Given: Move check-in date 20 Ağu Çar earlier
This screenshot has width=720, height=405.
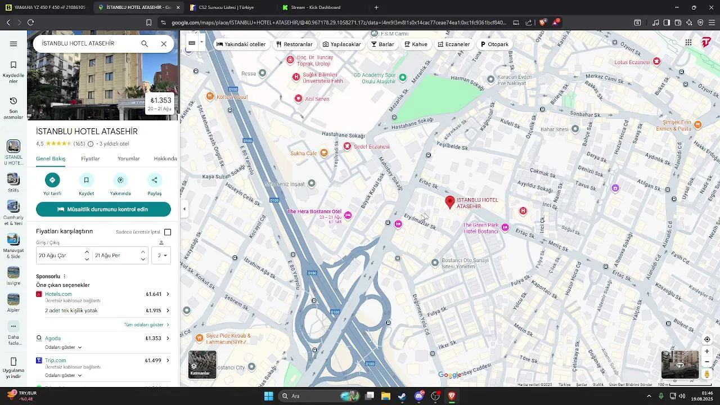Looking at the screenshot, I should coord(87,259).
